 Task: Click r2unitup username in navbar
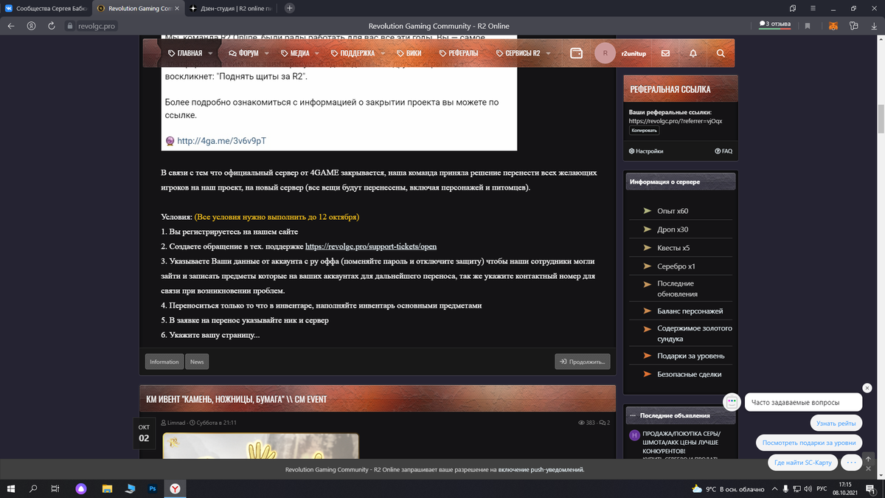pyautogui.click(x=634, y=54)
